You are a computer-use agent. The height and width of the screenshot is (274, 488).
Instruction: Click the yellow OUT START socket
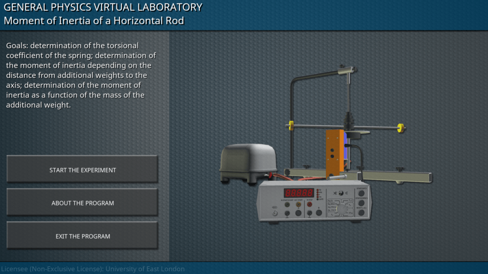(x=298, y=205)
